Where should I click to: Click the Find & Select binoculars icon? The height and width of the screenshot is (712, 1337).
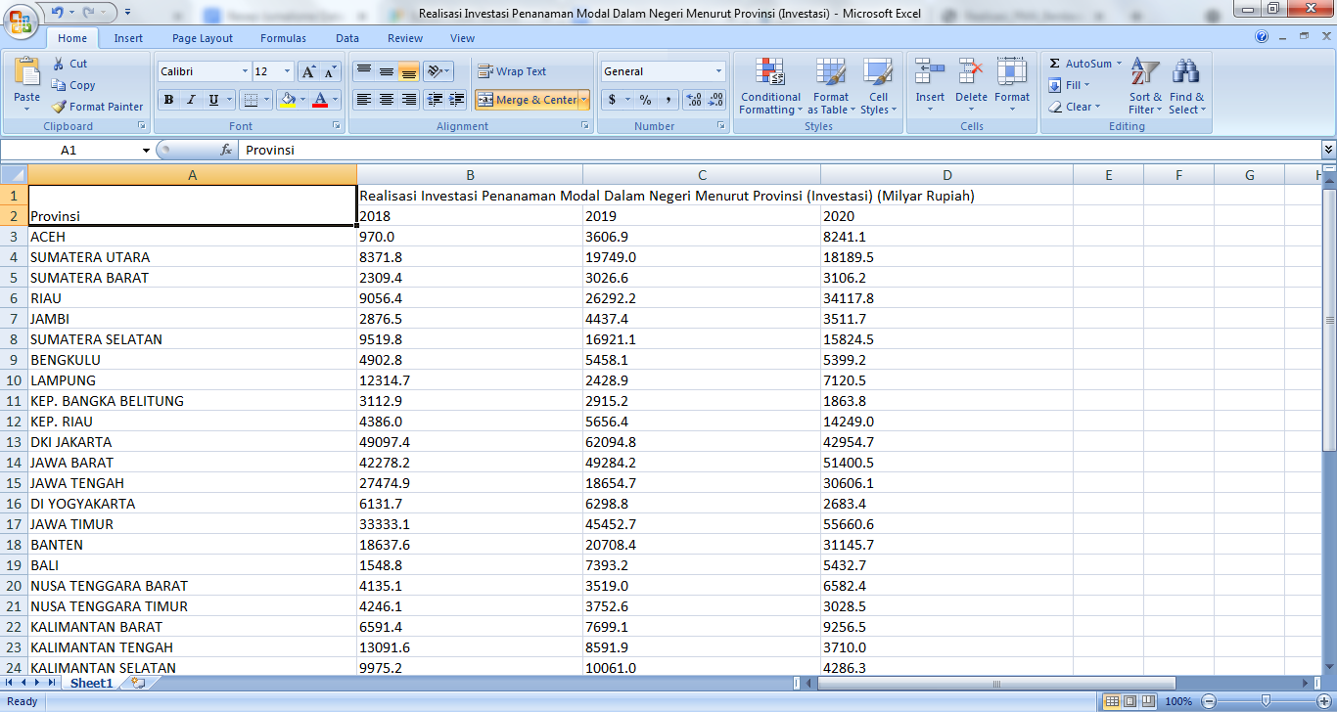coord(1186,72)
